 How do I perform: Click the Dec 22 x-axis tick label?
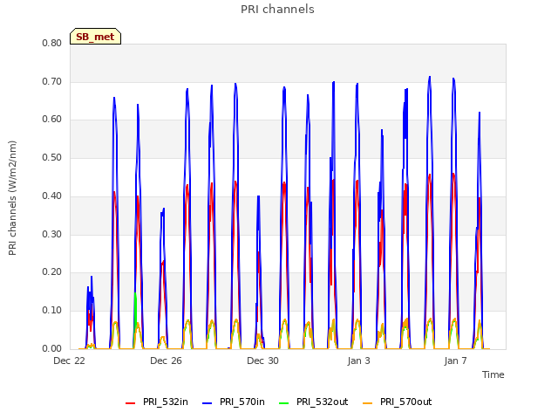click(70, 361)
